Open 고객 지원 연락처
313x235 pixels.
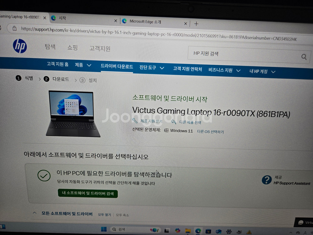coord(187,69)
